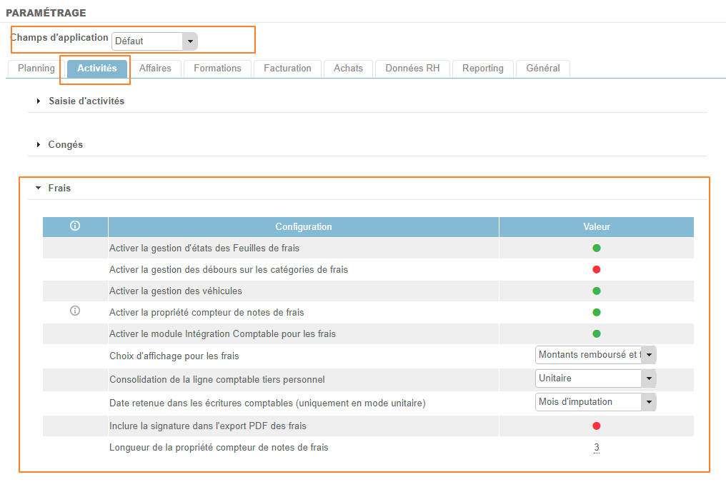Image resolution: width=726 pixels, height=487 pixels.
Task: Expand the Congés section
Action: pos(65,145)
